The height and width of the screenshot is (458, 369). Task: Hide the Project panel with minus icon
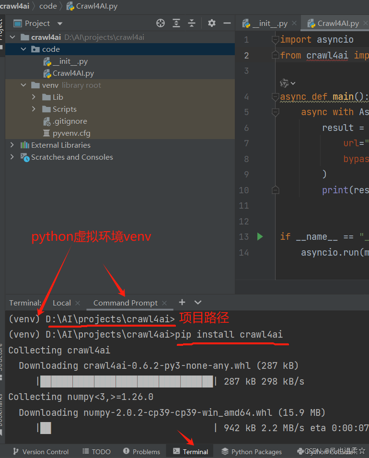(x=227, y=23)
